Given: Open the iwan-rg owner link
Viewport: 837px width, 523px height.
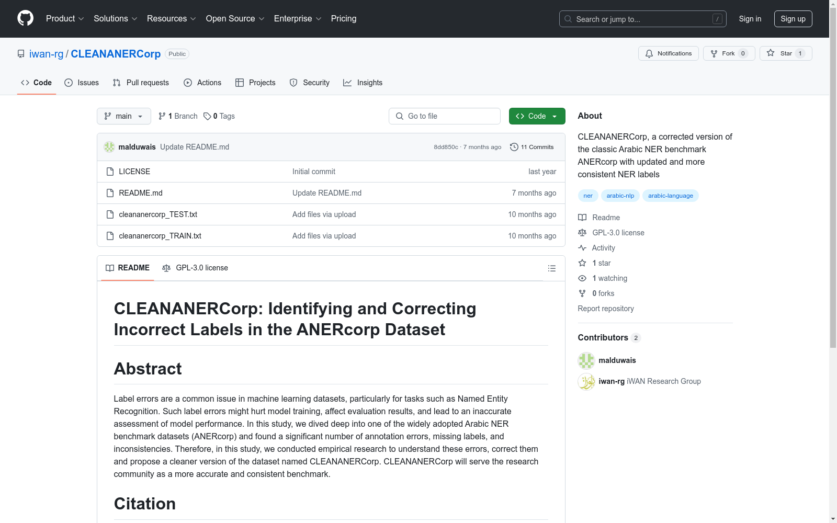Looking at the screenshot, I should (x=46, y=54).
